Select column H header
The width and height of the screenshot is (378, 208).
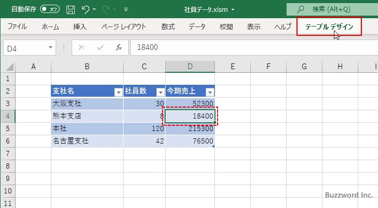tap(340, 67)
